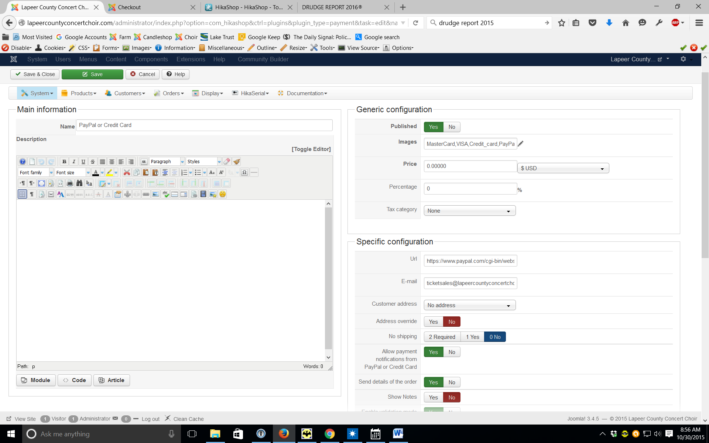
Task: Open the Tax category dropdown
Action: [469, 211]
